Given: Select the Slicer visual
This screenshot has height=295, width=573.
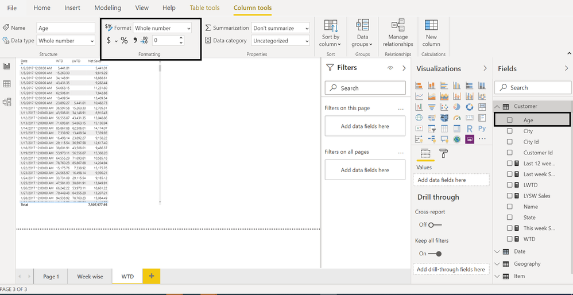Looking at the screenshot, I should (432, 129).
